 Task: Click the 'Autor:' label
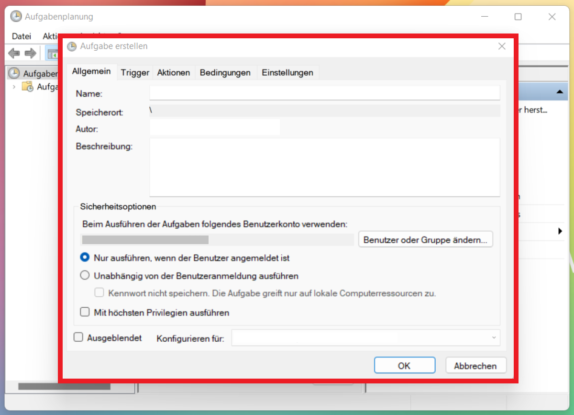[87, 129]
